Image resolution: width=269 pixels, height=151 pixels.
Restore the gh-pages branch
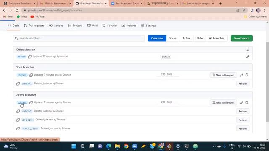point(243,120)
